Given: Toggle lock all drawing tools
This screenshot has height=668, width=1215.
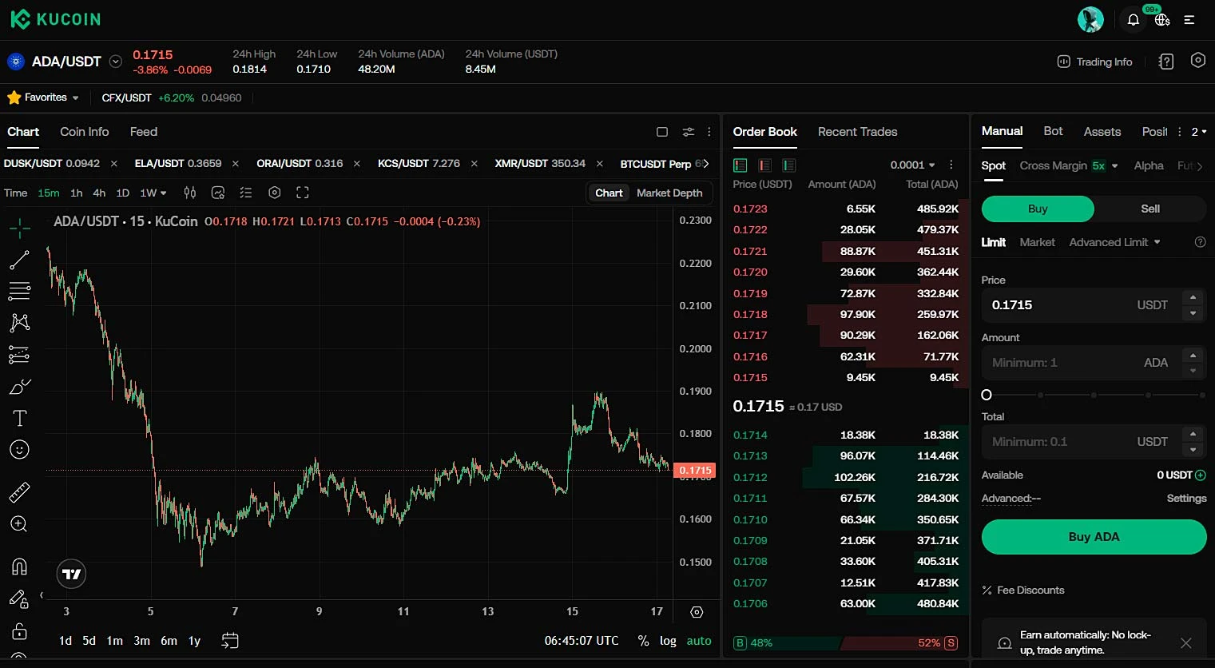Looking at the screenshot, I should point(19,631).
